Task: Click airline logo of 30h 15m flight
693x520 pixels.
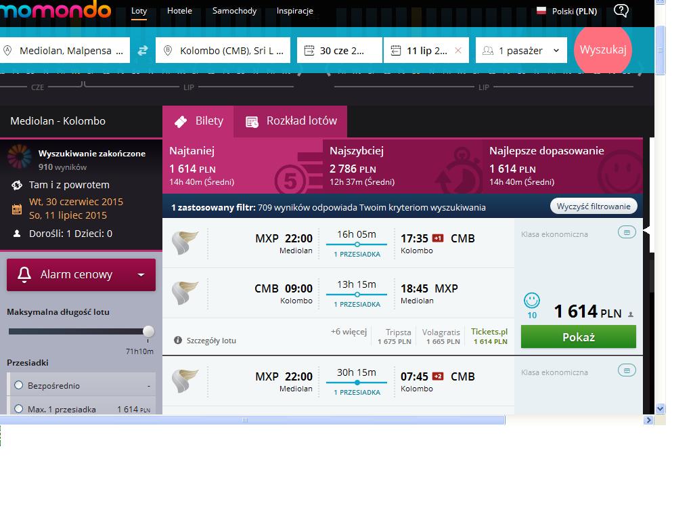Action: click(185, 381)
